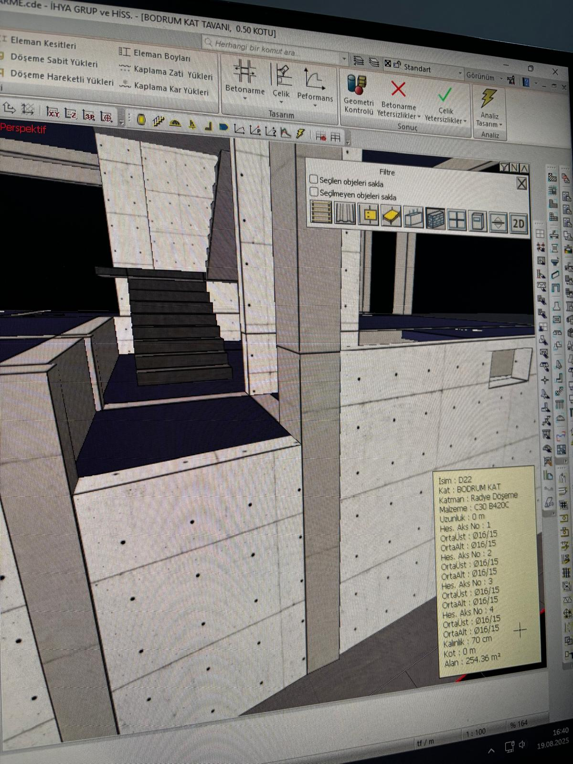
Task: Click the 1 : 100 scale value
Action: coord(475,732)
